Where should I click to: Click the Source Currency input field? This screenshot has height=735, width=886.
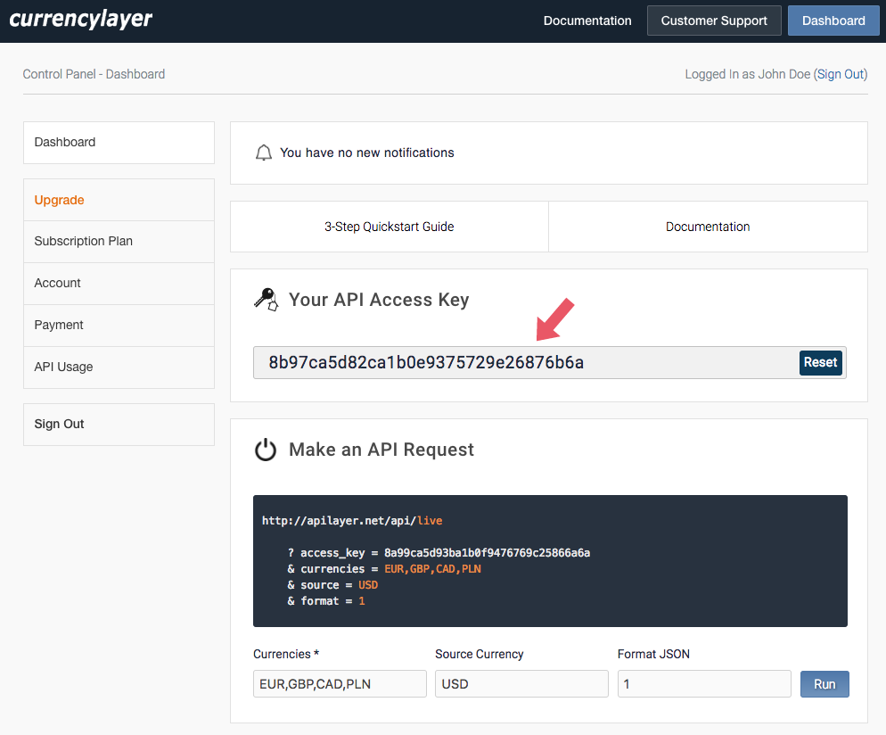click(521, 684)
